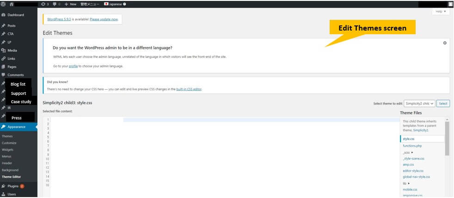Click into line 1 of code editor
Image resolution: width=454 pixels, height=198 pixels.
tap(225, 119)
